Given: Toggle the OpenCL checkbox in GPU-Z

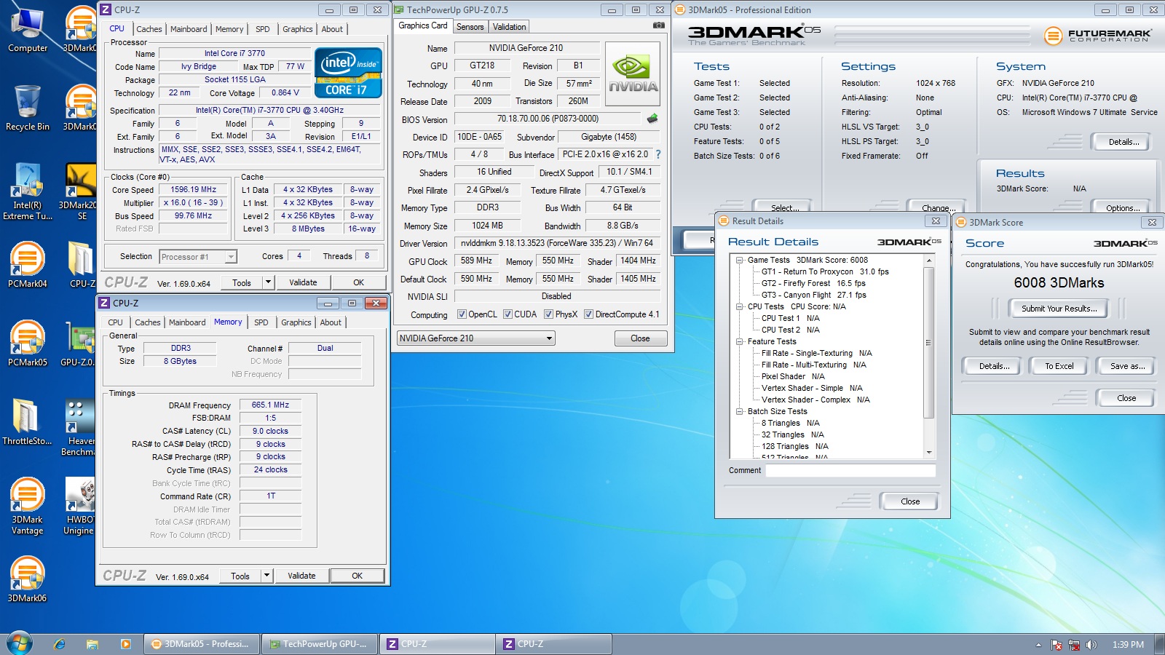Looking at the screenshot, I should pos(462,314).
